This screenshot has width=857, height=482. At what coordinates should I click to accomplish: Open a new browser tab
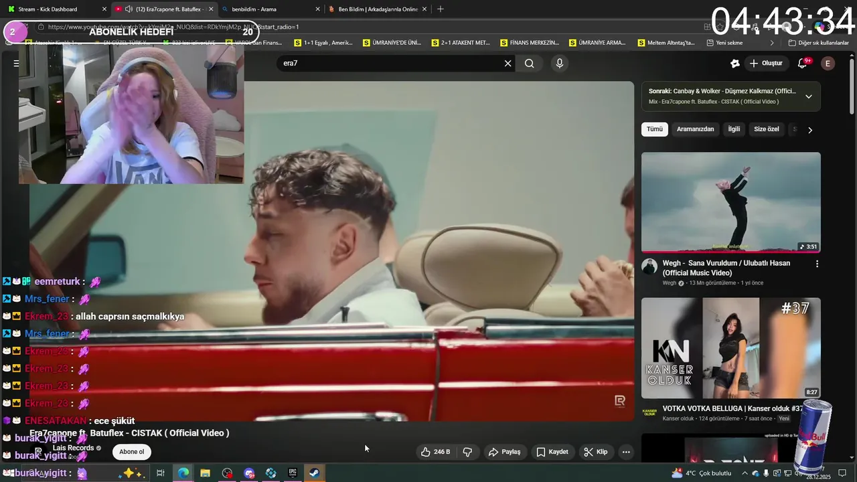coord(440,9)
